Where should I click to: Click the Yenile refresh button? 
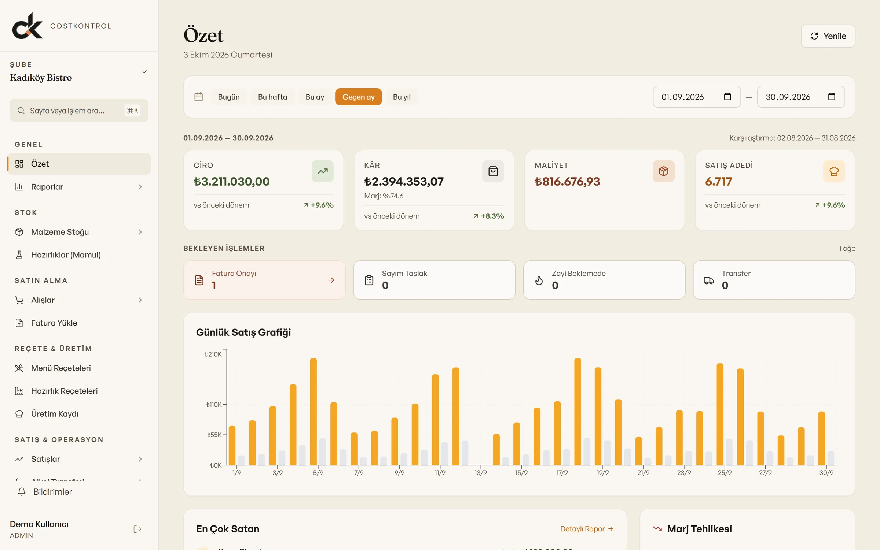click(828, 36)
